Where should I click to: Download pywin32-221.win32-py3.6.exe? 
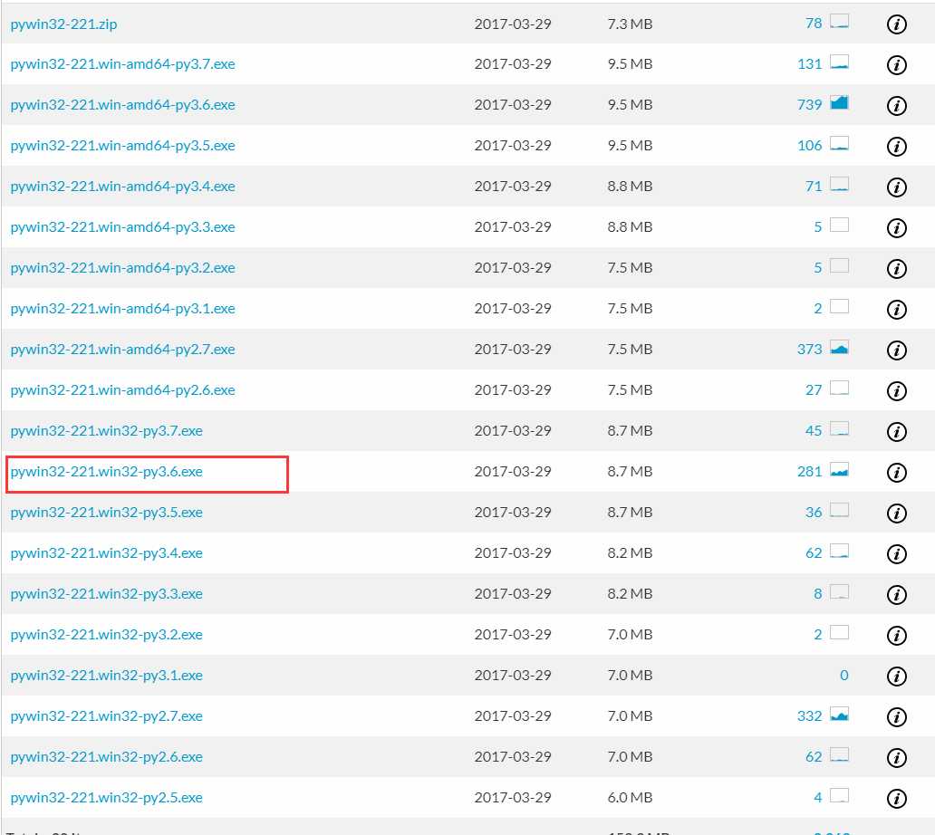point(107,472)
